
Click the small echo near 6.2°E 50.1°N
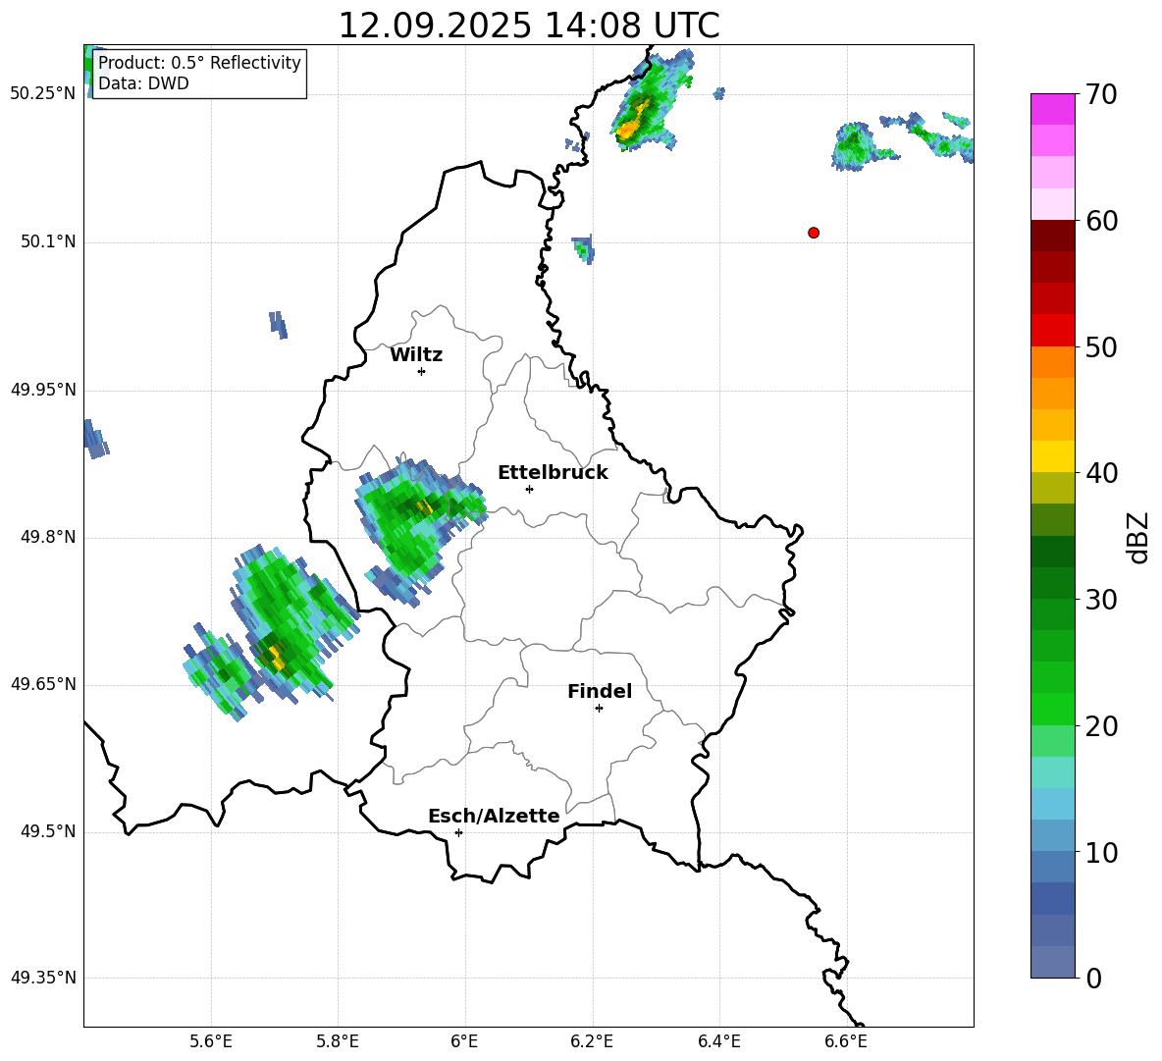[x=584, y=249]
